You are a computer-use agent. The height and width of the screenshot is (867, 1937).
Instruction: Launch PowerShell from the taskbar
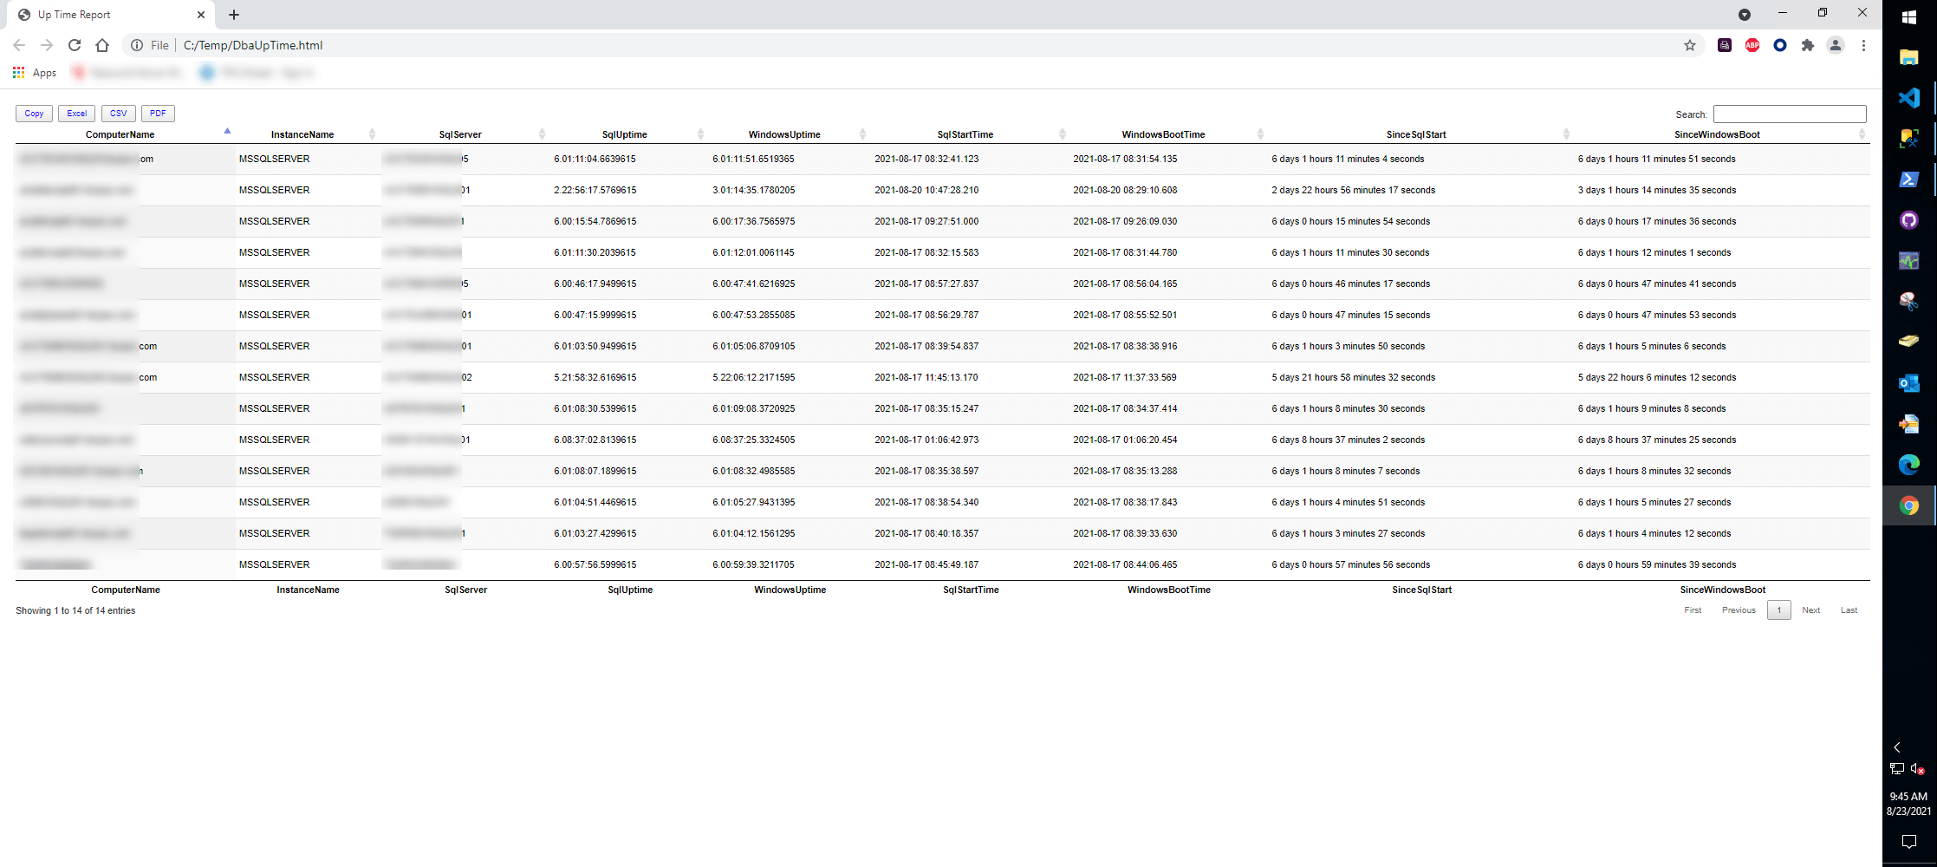(x=1908, y=179)
